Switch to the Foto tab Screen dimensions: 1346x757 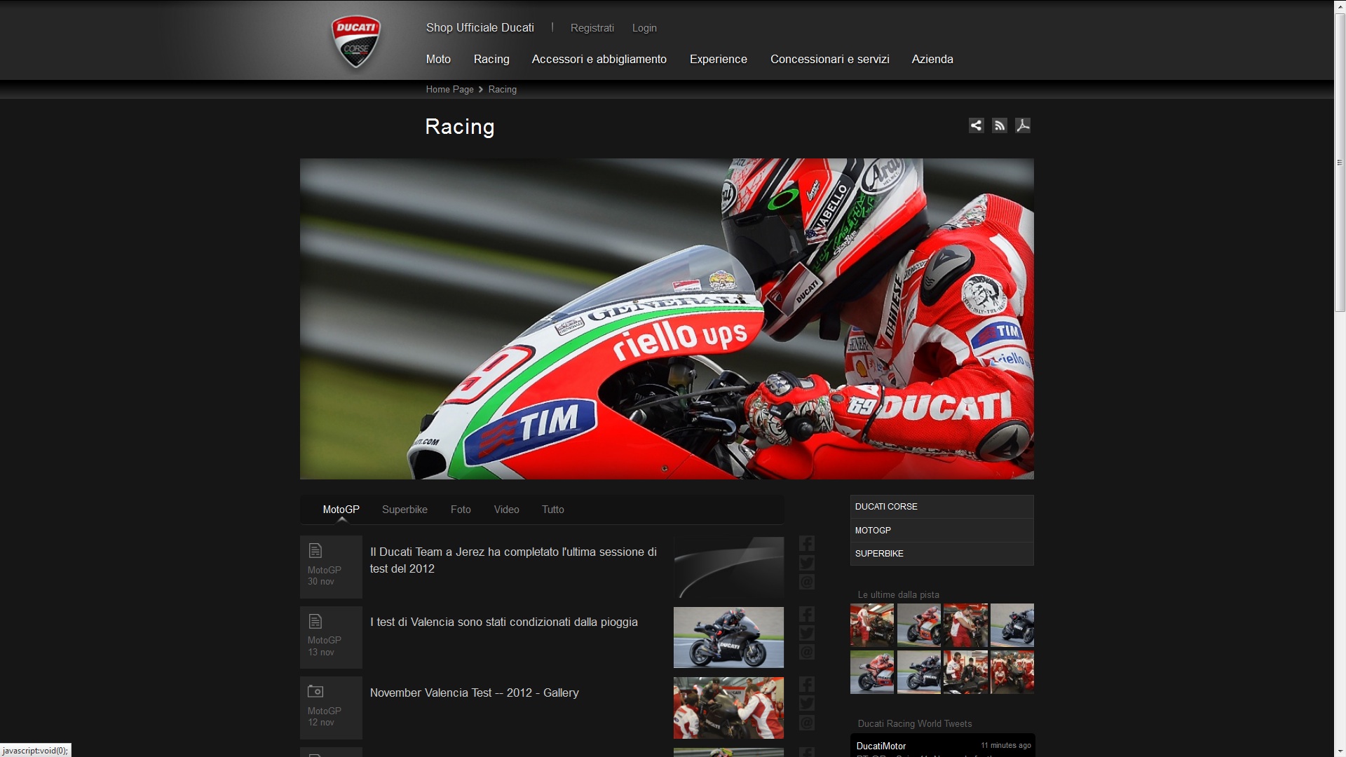[x=461, y=510]
